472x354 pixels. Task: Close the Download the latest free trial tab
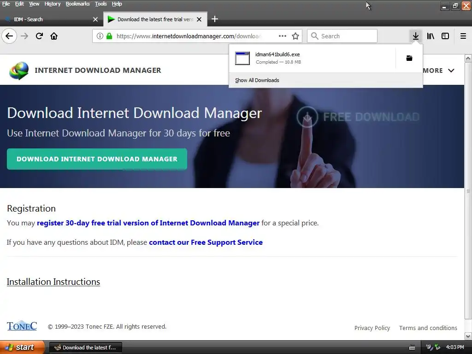coord(199,19)
